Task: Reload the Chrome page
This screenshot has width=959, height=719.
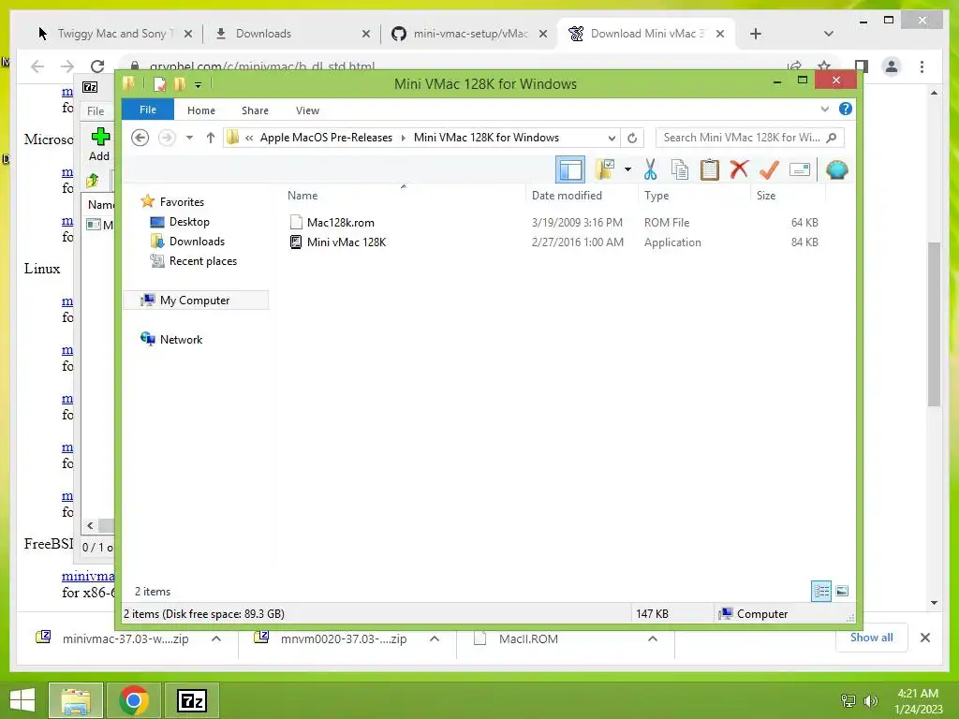Action: click(x=97, y=66)
